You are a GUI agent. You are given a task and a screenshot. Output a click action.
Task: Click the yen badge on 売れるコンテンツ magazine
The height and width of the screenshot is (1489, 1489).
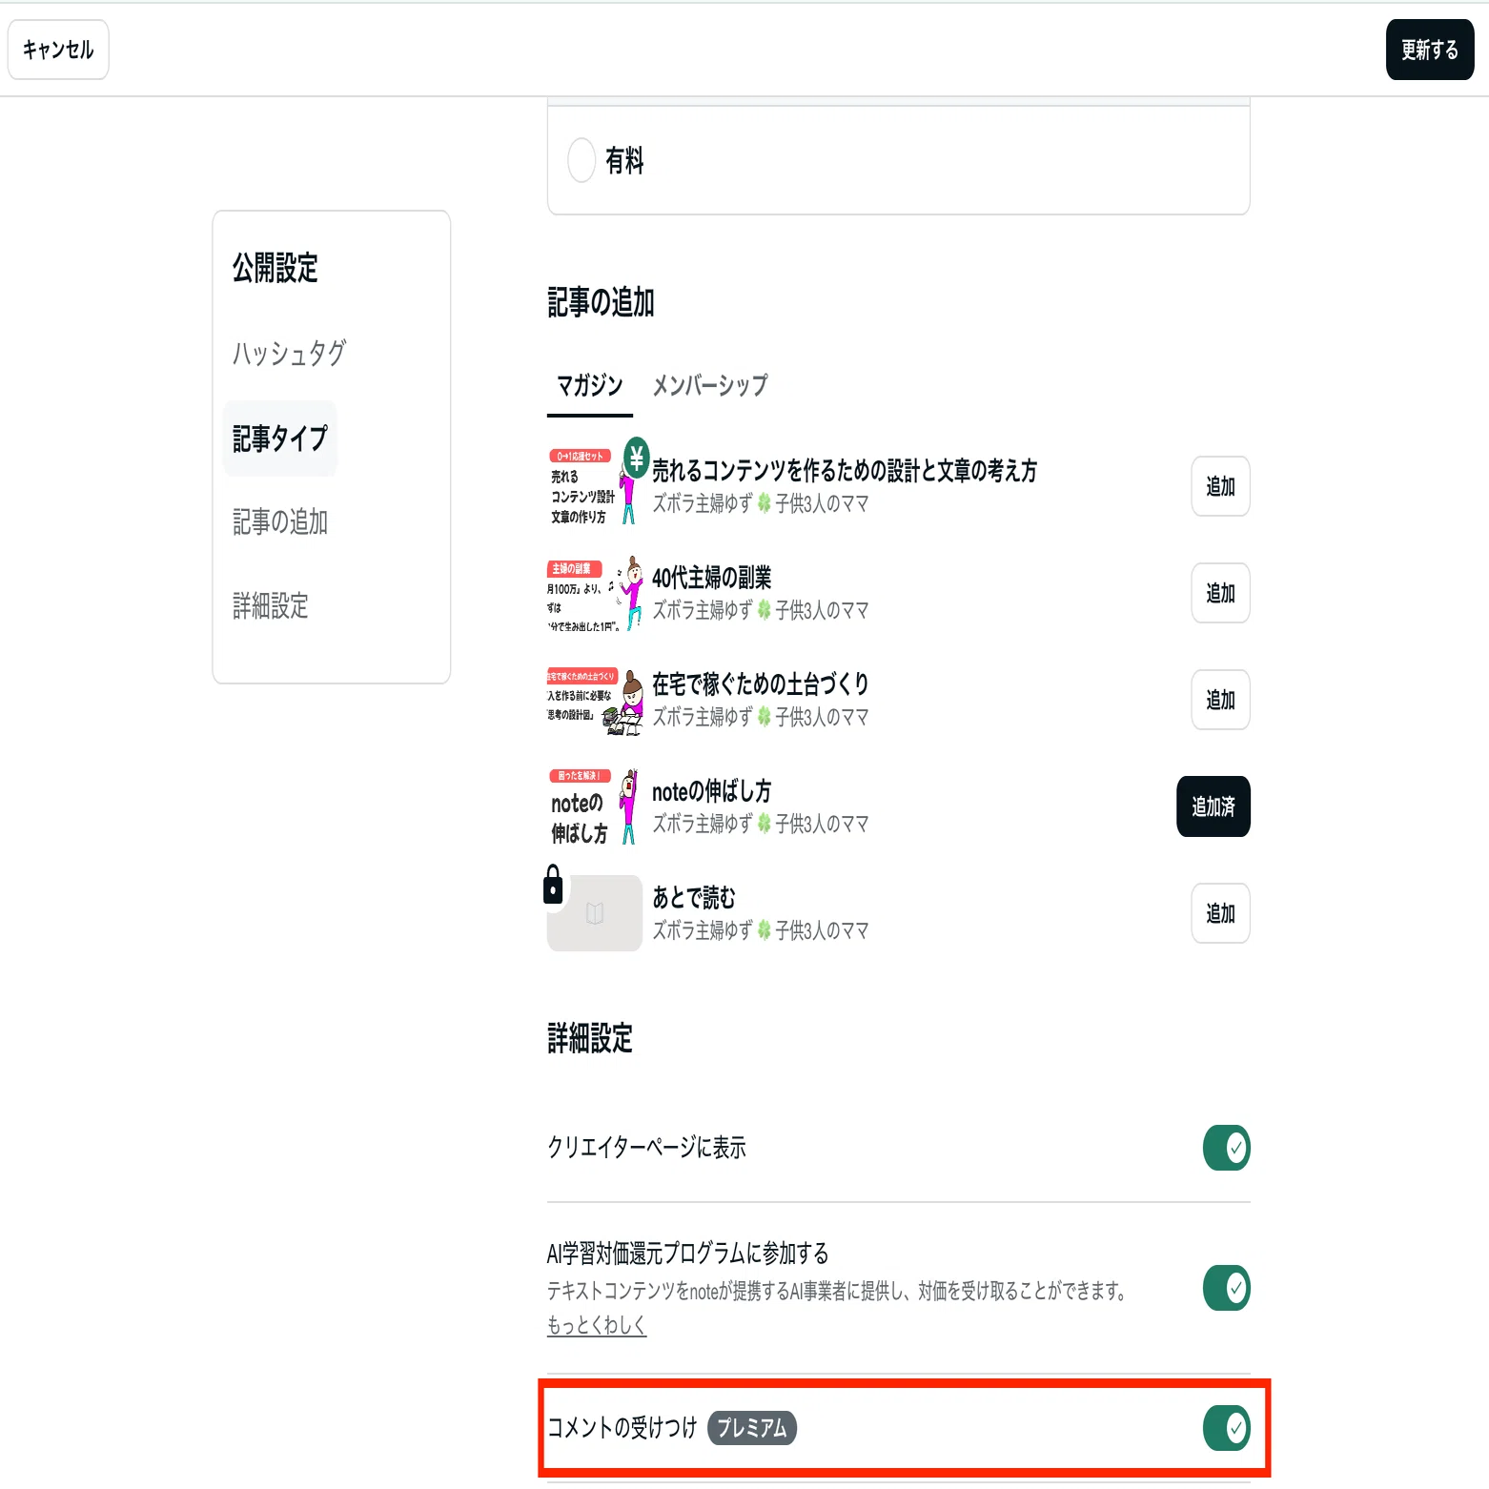pos(636,459)
